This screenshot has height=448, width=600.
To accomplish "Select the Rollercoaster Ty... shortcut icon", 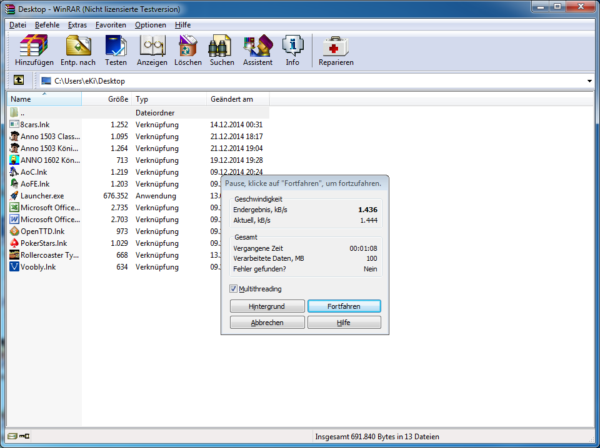I will pos(14,255).
